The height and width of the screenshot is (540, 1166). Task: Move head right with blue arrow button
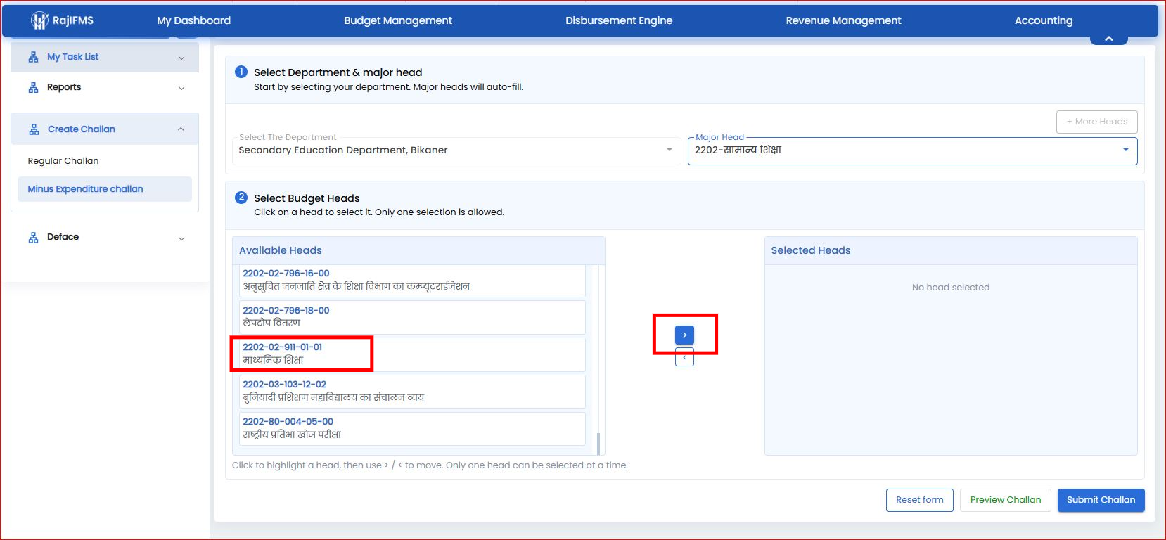pyautogui.click(x=684, y=335)
